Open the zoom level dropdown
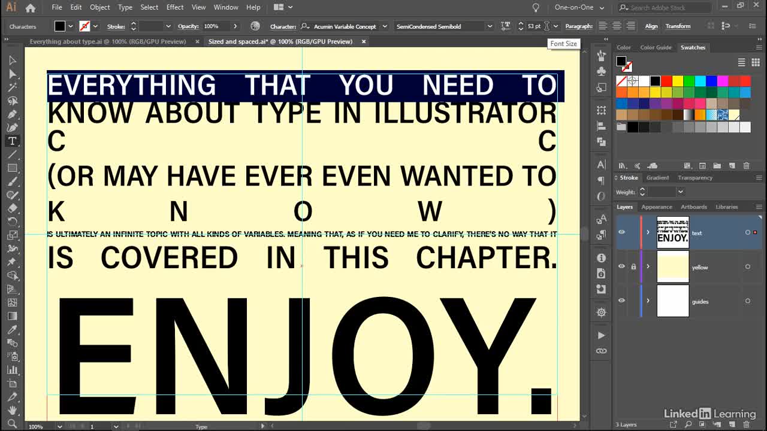This screenshot has height=431, width=767. click(x=59, y=426)
